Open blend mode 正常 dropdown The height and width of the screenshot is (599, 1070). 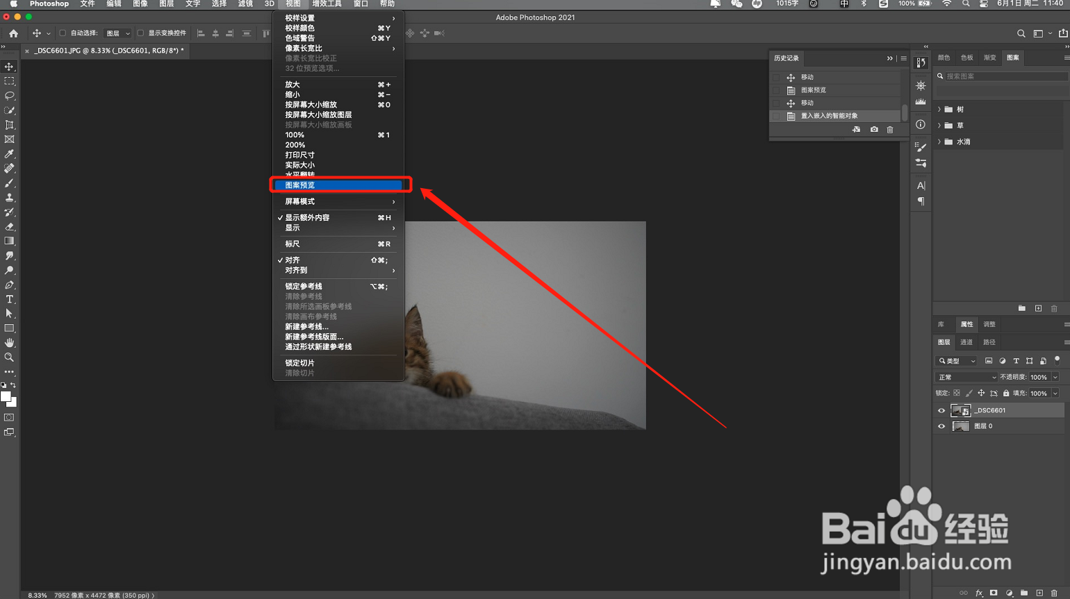(x=966, y=377)
